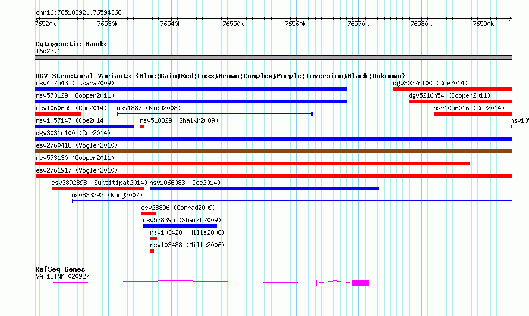Viewport: 529px width, 316px height.
Task: Click the nsv1887 (Kidd2008) label
Action: point(149,108)
